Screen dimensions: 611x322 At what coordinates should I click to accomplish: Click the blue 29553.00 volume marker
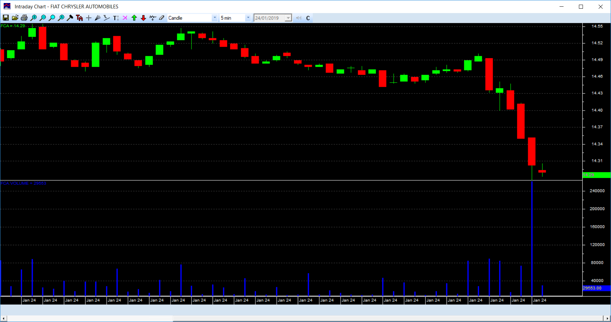coord(597,288)
